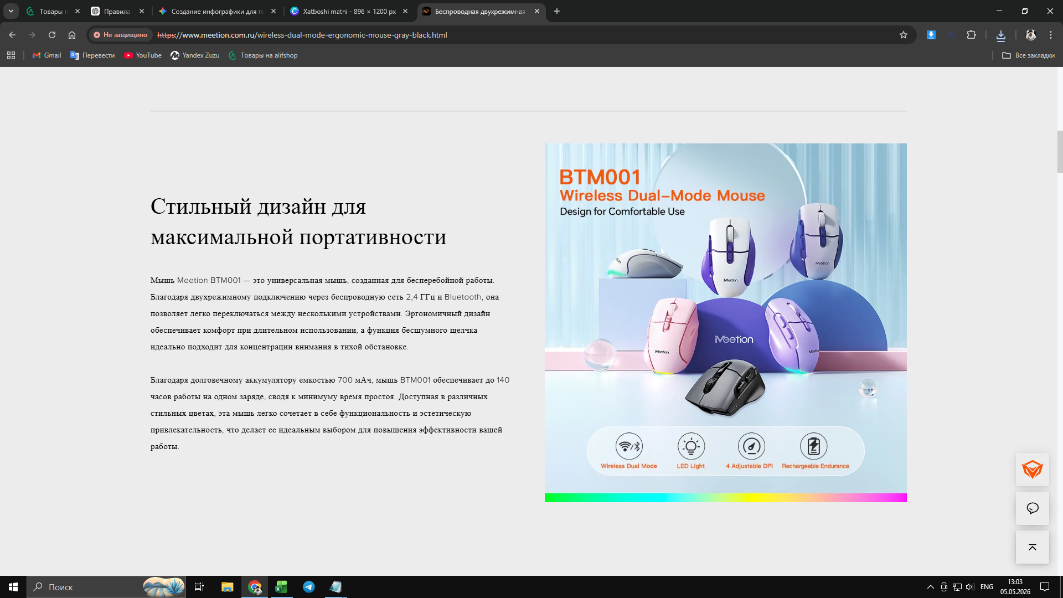Click the BTM001 mouse product image

click(725, 323)
